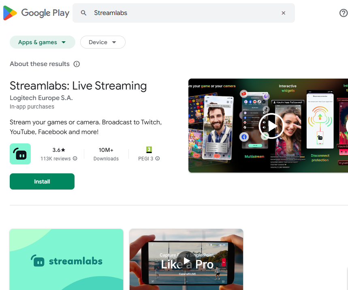Click the Streamlabs app icon
The width and height of the screenshot is (348, 290).
click(x=20, y=154)
